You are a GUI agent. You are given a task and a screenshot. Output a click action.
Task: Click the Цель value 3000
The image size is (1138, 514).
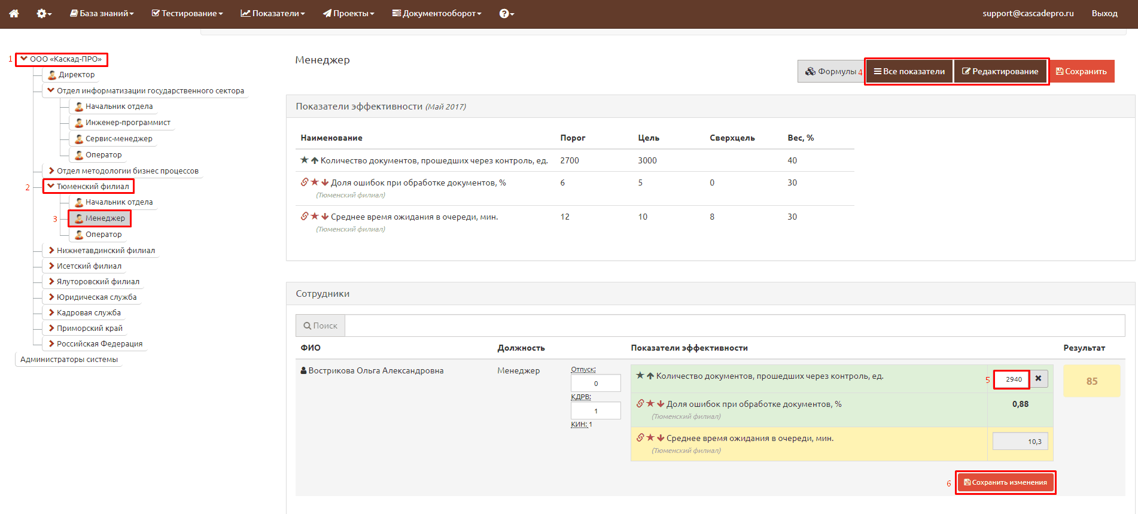[x=647, y=160]
